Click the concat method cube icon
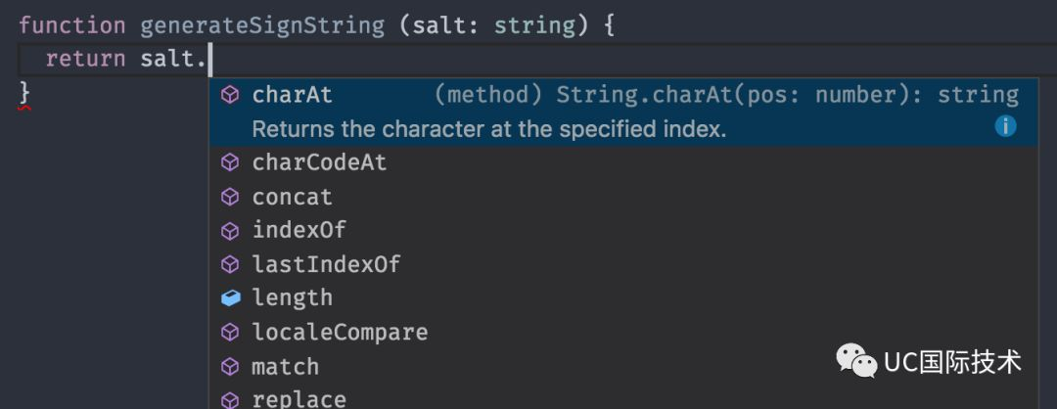Image resolution: width=1057 pixels, height=409 pixels. 230,197
